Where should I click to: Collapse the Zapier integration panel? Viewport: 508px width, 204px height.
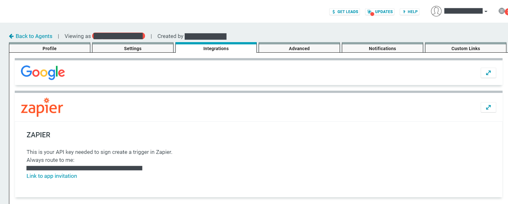click(488, 107)
